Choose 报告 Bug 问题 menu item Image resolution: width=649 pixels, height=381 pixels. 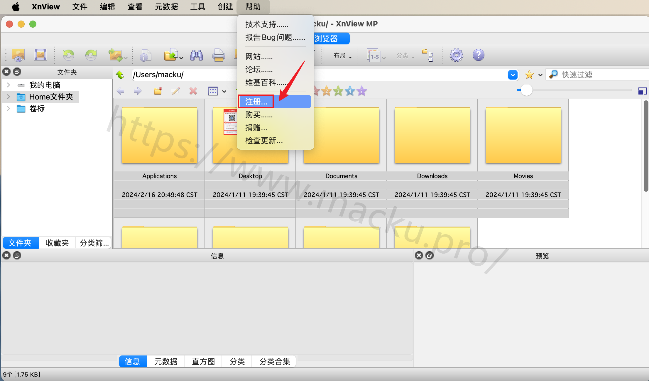pos(275,37)
